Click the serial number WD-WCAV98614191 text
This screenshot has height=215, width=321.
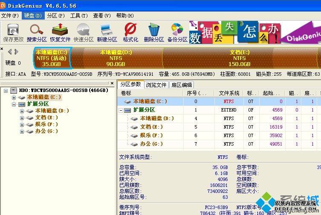[134, 74]
